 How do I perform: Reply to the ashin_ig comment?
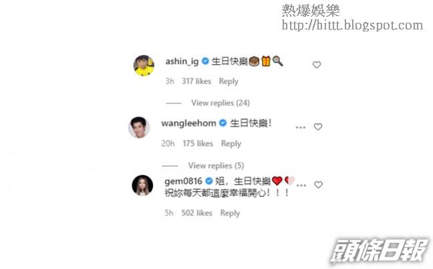coord(229,81)
